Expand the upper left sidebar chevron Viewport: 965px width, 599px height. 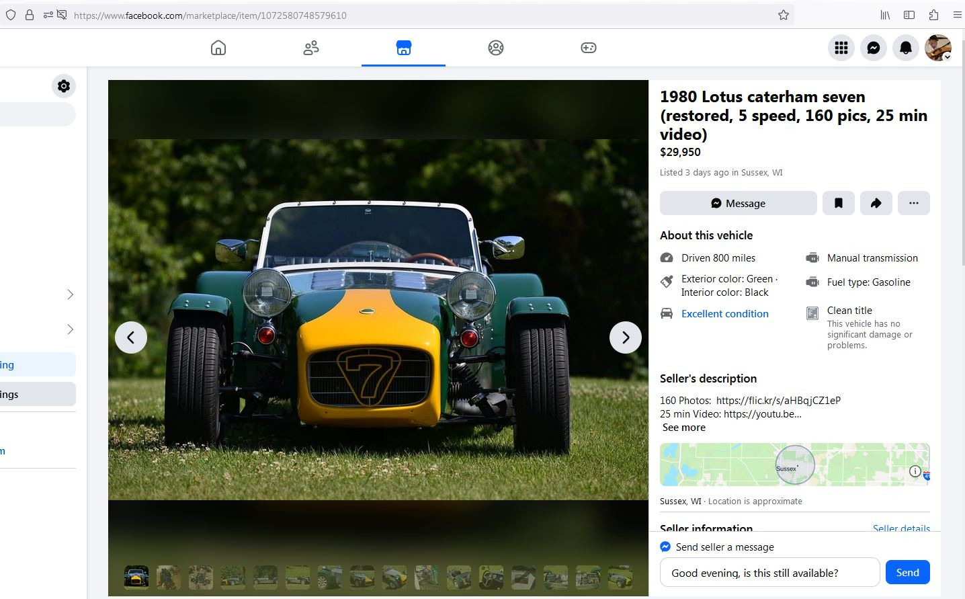pyautogui.click(x=70, y=294)
